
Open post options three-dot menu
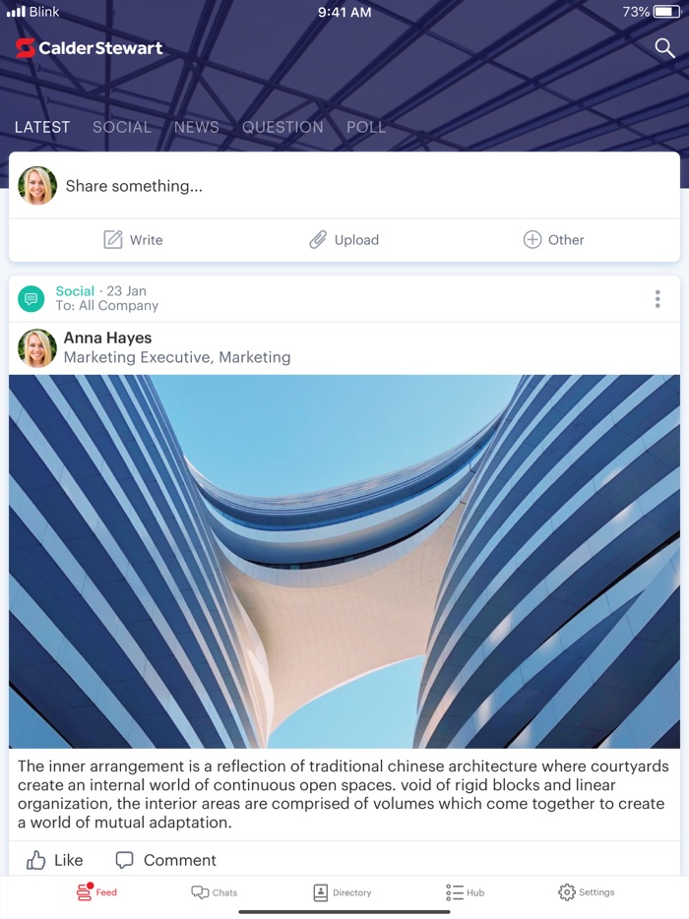pyautogui.click(x=658, y=299)
